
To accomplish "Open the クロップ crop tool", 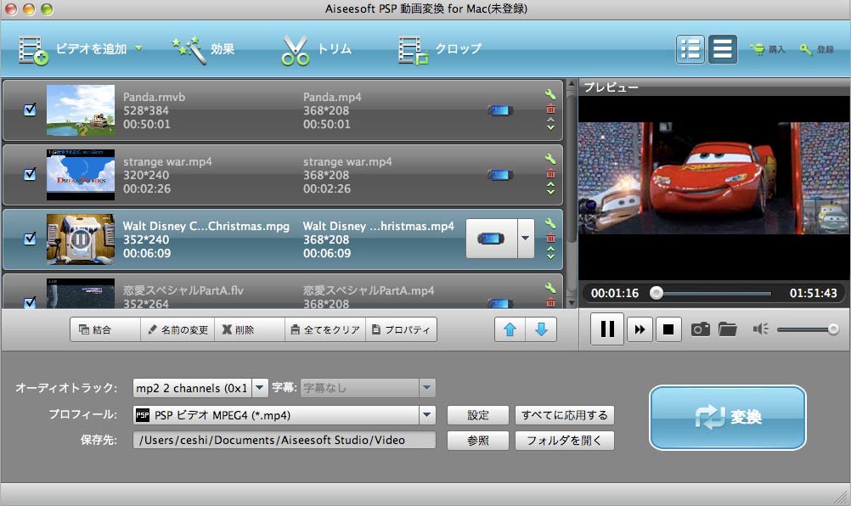I will (439, 49).
